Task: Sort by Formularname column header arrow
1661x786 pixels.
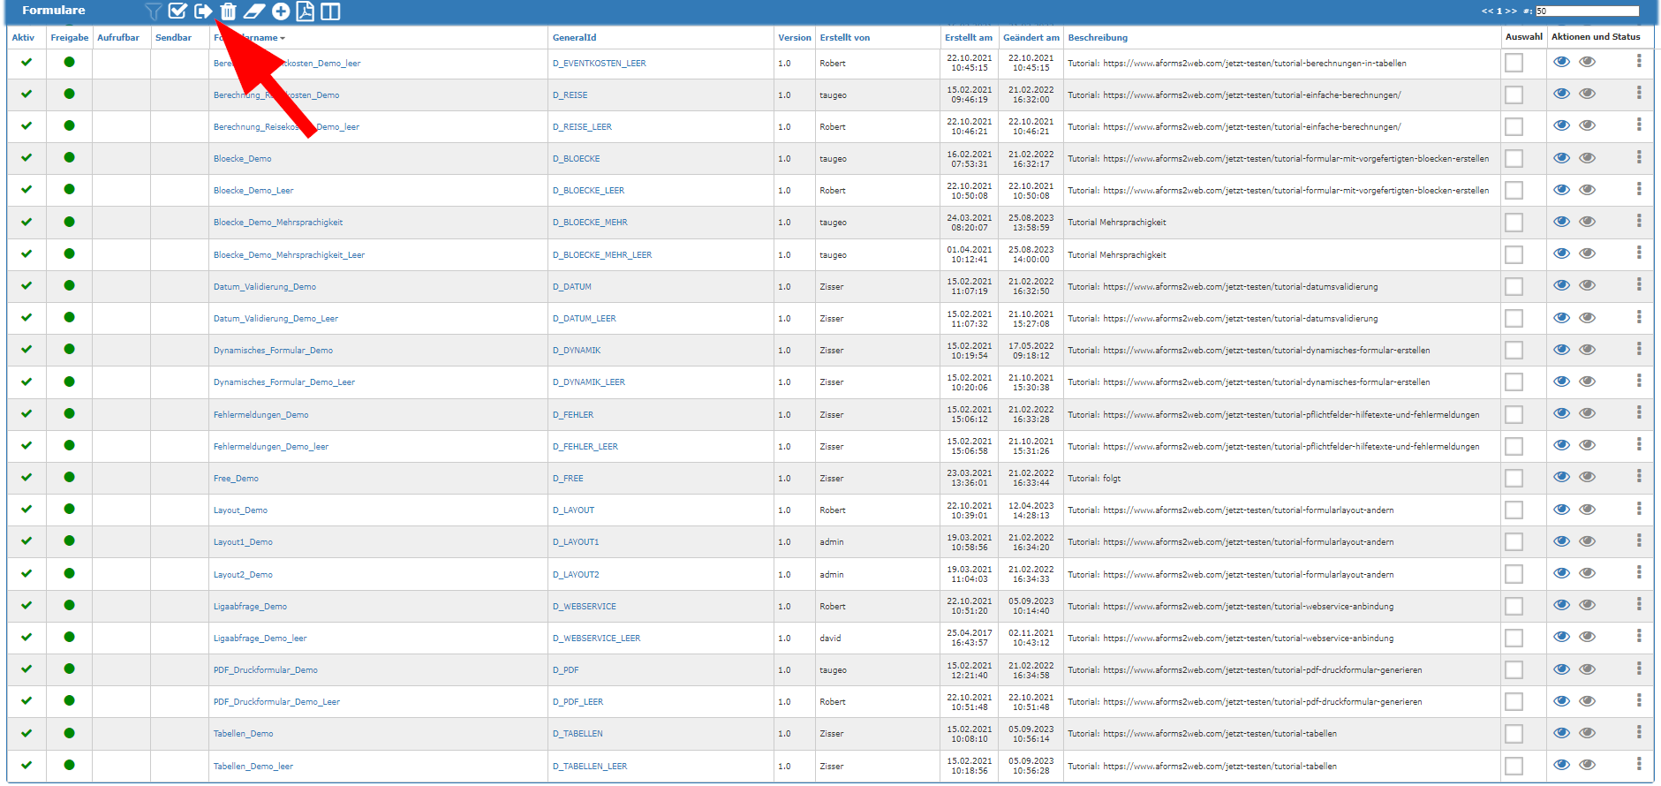Action: (282, 38)
